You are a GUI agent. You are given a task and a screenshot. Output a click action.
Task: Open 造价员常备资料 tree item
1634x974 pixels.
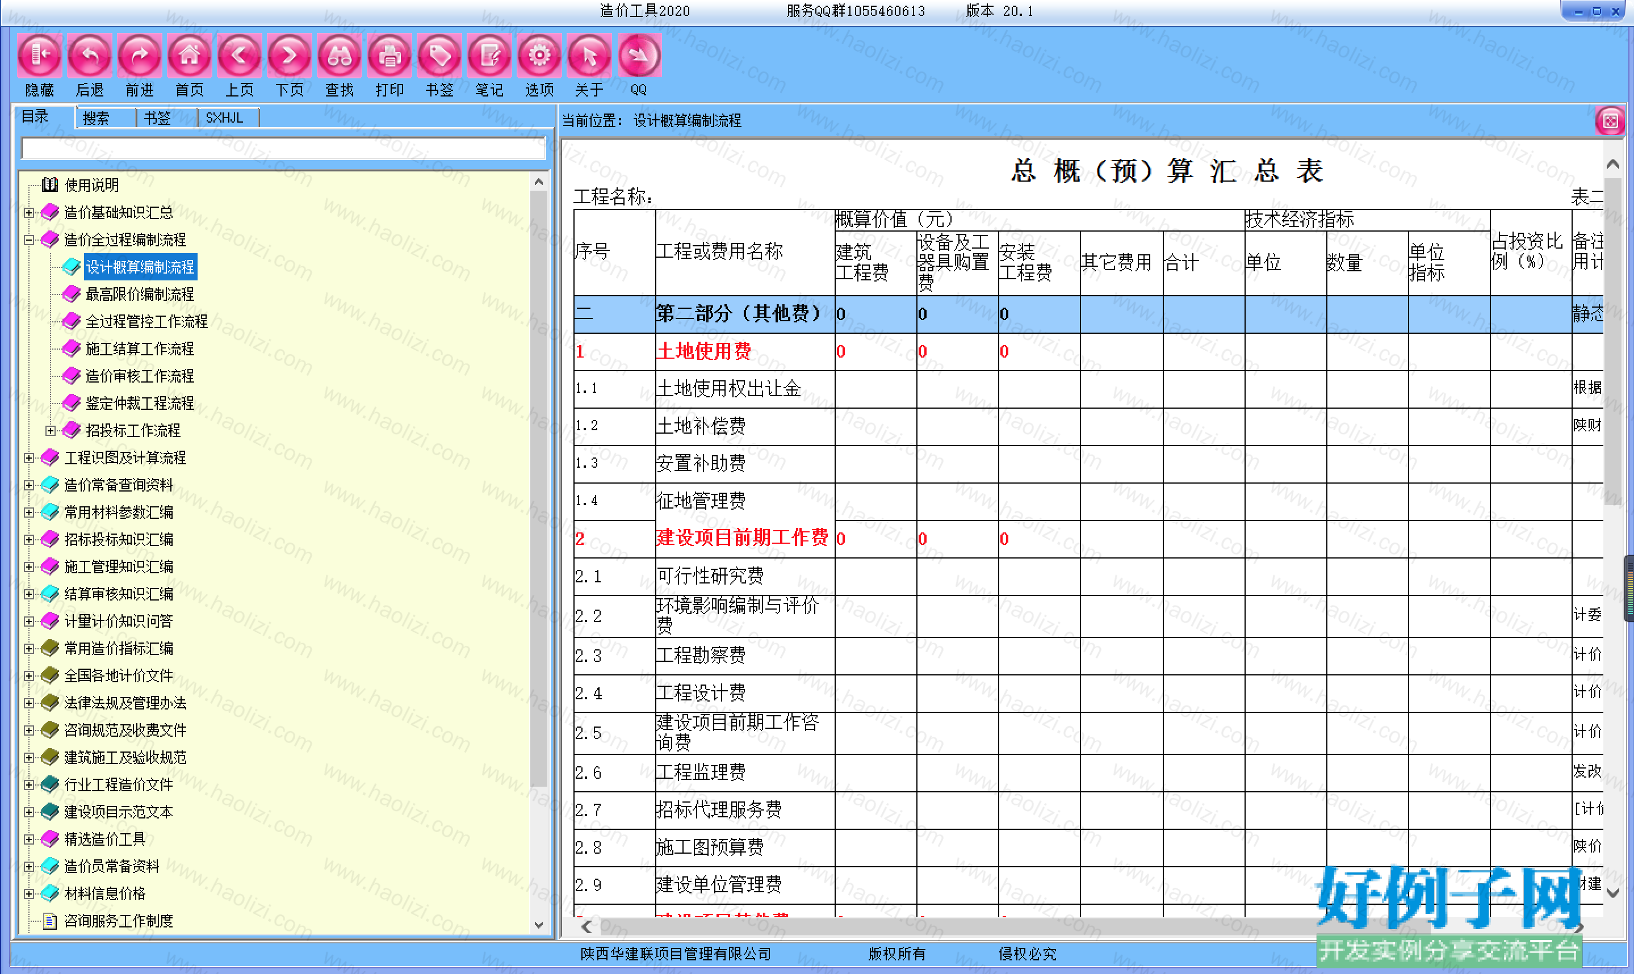pos(112,866)
